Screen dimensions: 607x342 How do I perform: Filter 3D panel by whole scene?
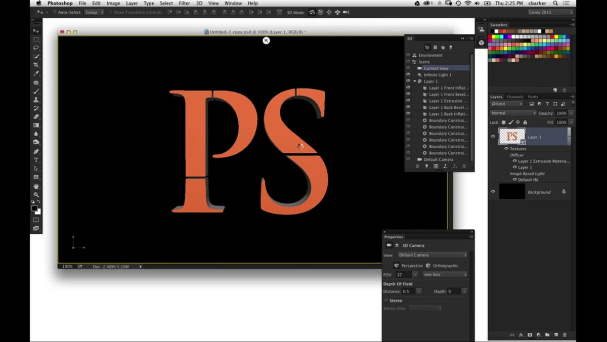pos(427,48)
